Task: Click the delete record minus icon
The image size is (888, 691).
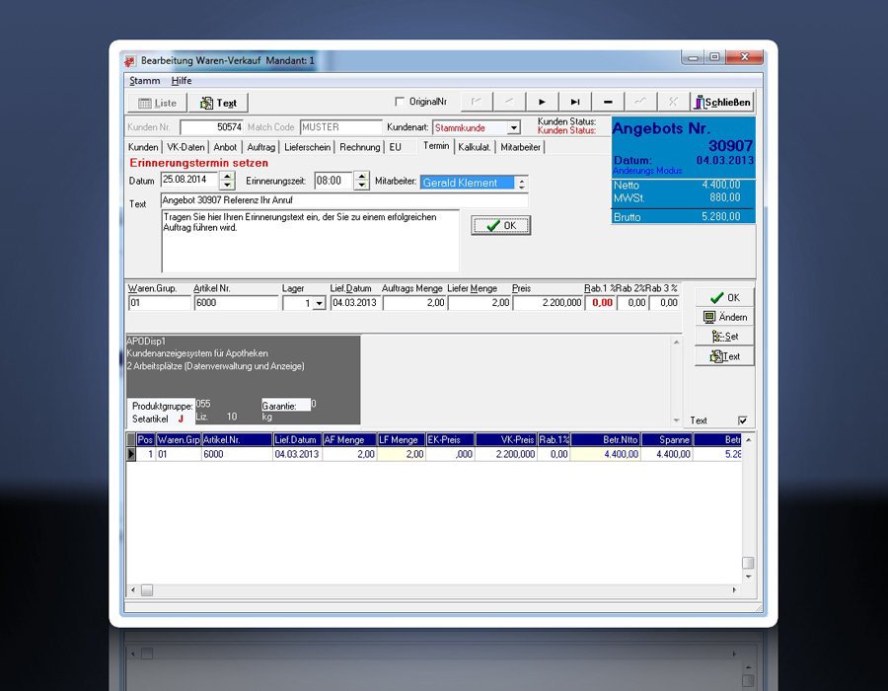Action: coord(608,102)
